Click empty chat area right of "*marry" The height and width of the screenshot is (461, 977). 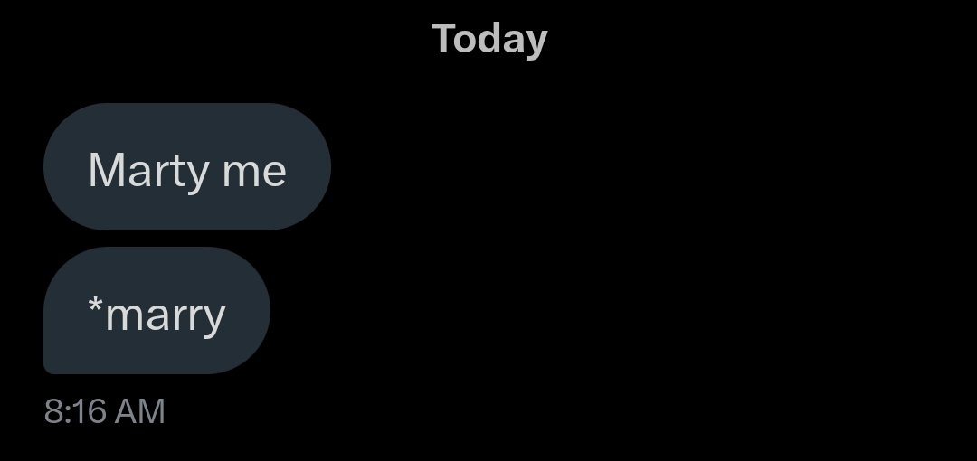coord(623,310)
